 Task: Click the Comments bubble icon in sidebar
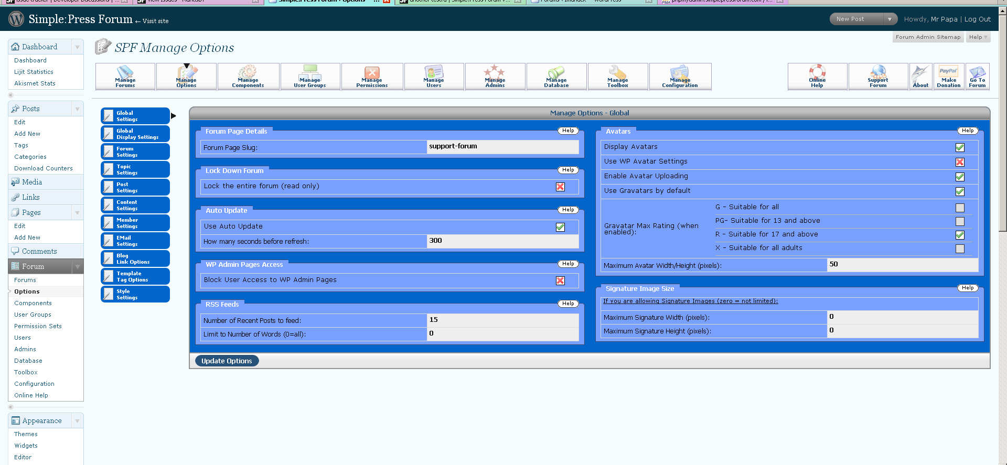[15, 251]
